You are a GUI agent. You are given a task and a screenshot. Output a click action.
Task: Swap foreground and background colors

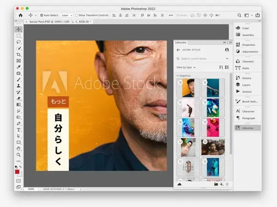click(x=21, y=167)
